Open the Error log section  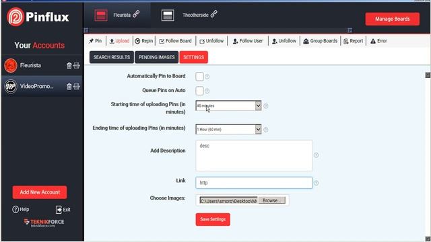pyautogui.click(x=378, y=41)
